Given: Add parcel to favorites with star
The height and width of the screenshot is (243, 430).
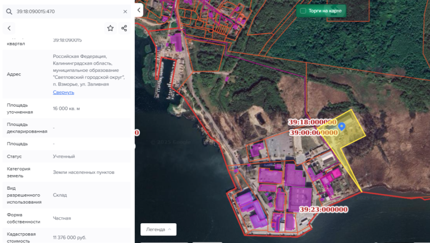Looking at the screenshot, I should [x=110, y=28].
